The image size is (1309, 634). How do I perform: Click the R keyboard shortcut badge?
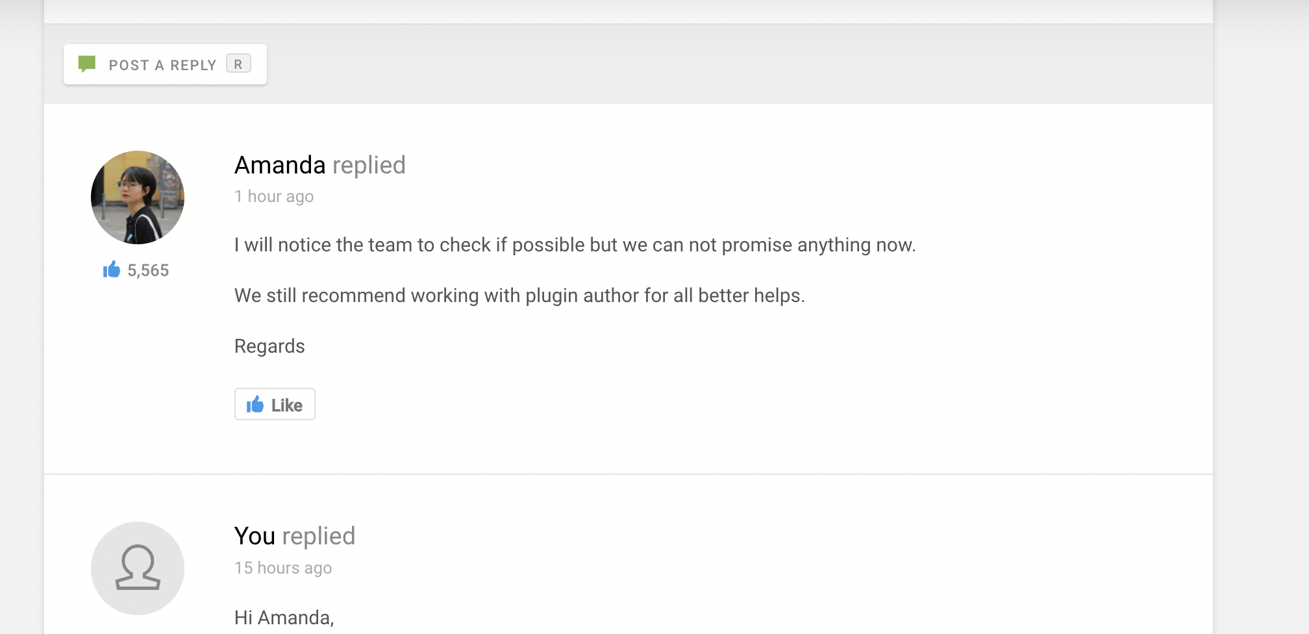(x=238, y=64)
